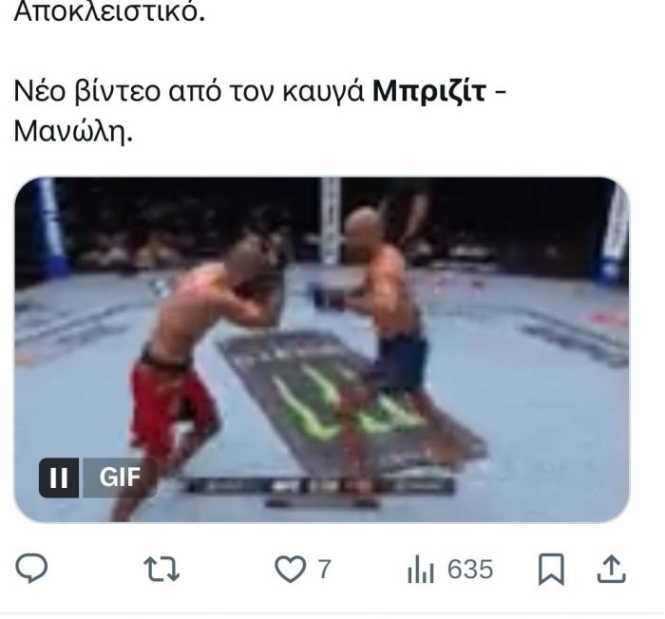Repost using the retweet arrows icon

pyautogui.click(x=161, y=569)
